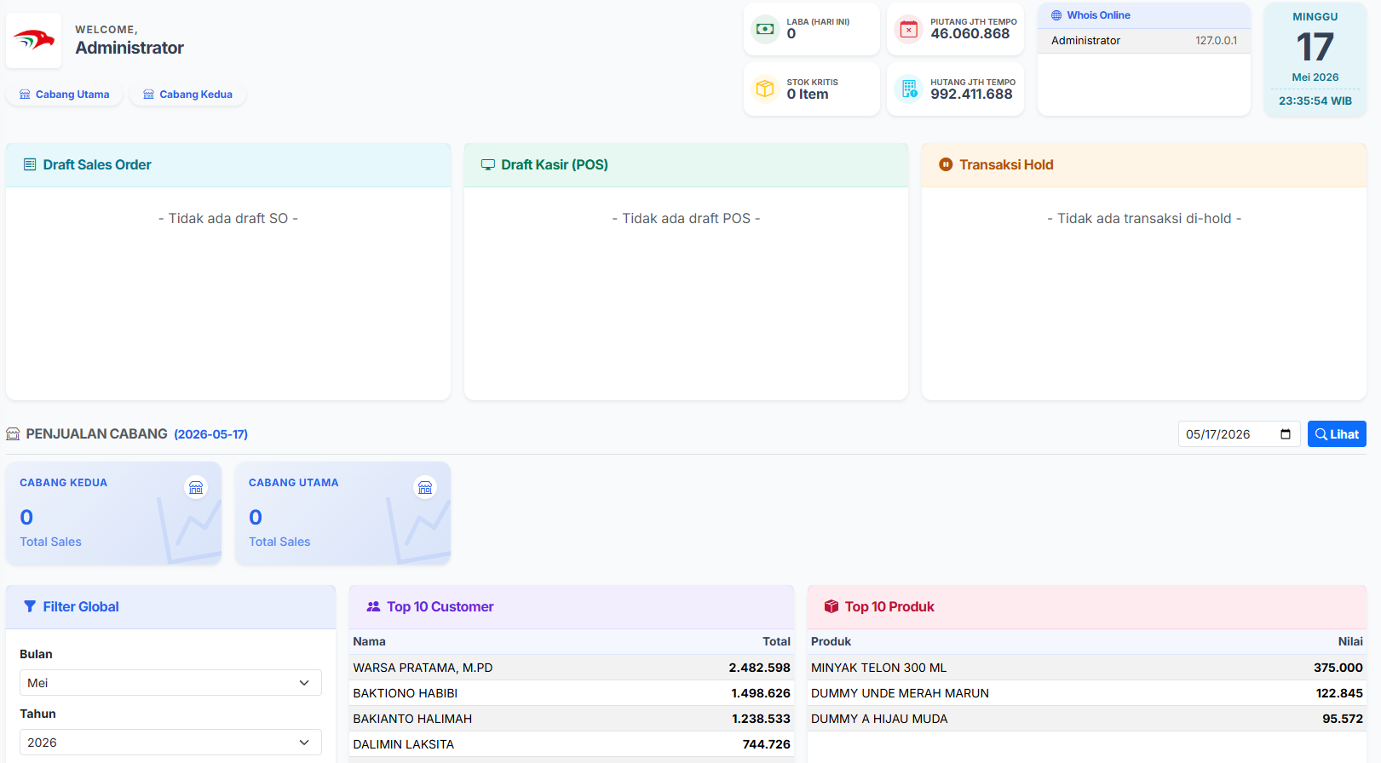Click the Cabang Kedua card store icon
This screenshot has width=1381, height=763.
[x=196, y=487]
